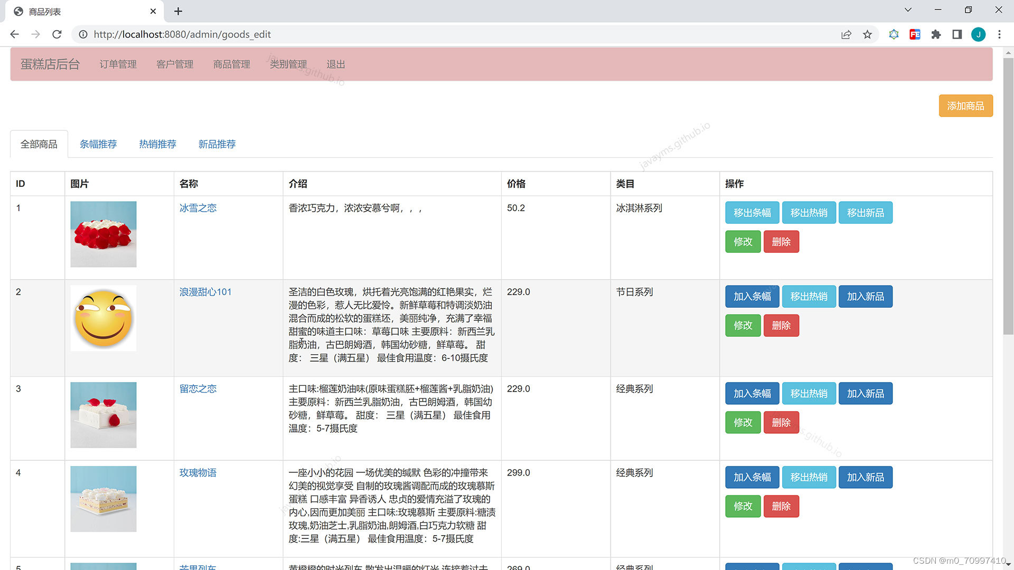Bookmark this page with the star icon
Viewport: 1014px width, 570px height.
click(x=867, y=34)
